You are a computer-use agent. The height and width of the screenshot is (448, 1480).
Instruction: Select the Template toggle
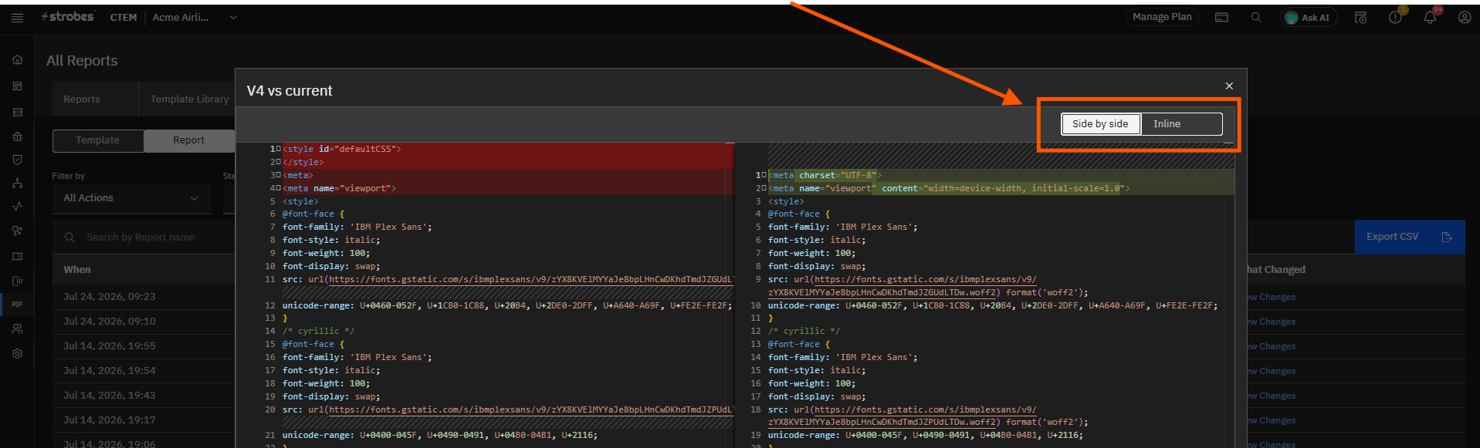pyautogui.click(x=97, y=140)
